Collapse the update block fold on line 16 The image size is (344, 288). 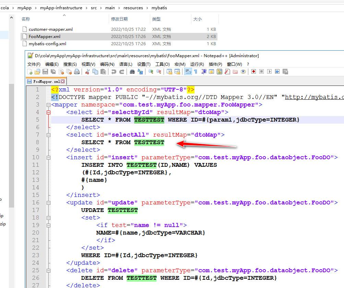point(48,203)
